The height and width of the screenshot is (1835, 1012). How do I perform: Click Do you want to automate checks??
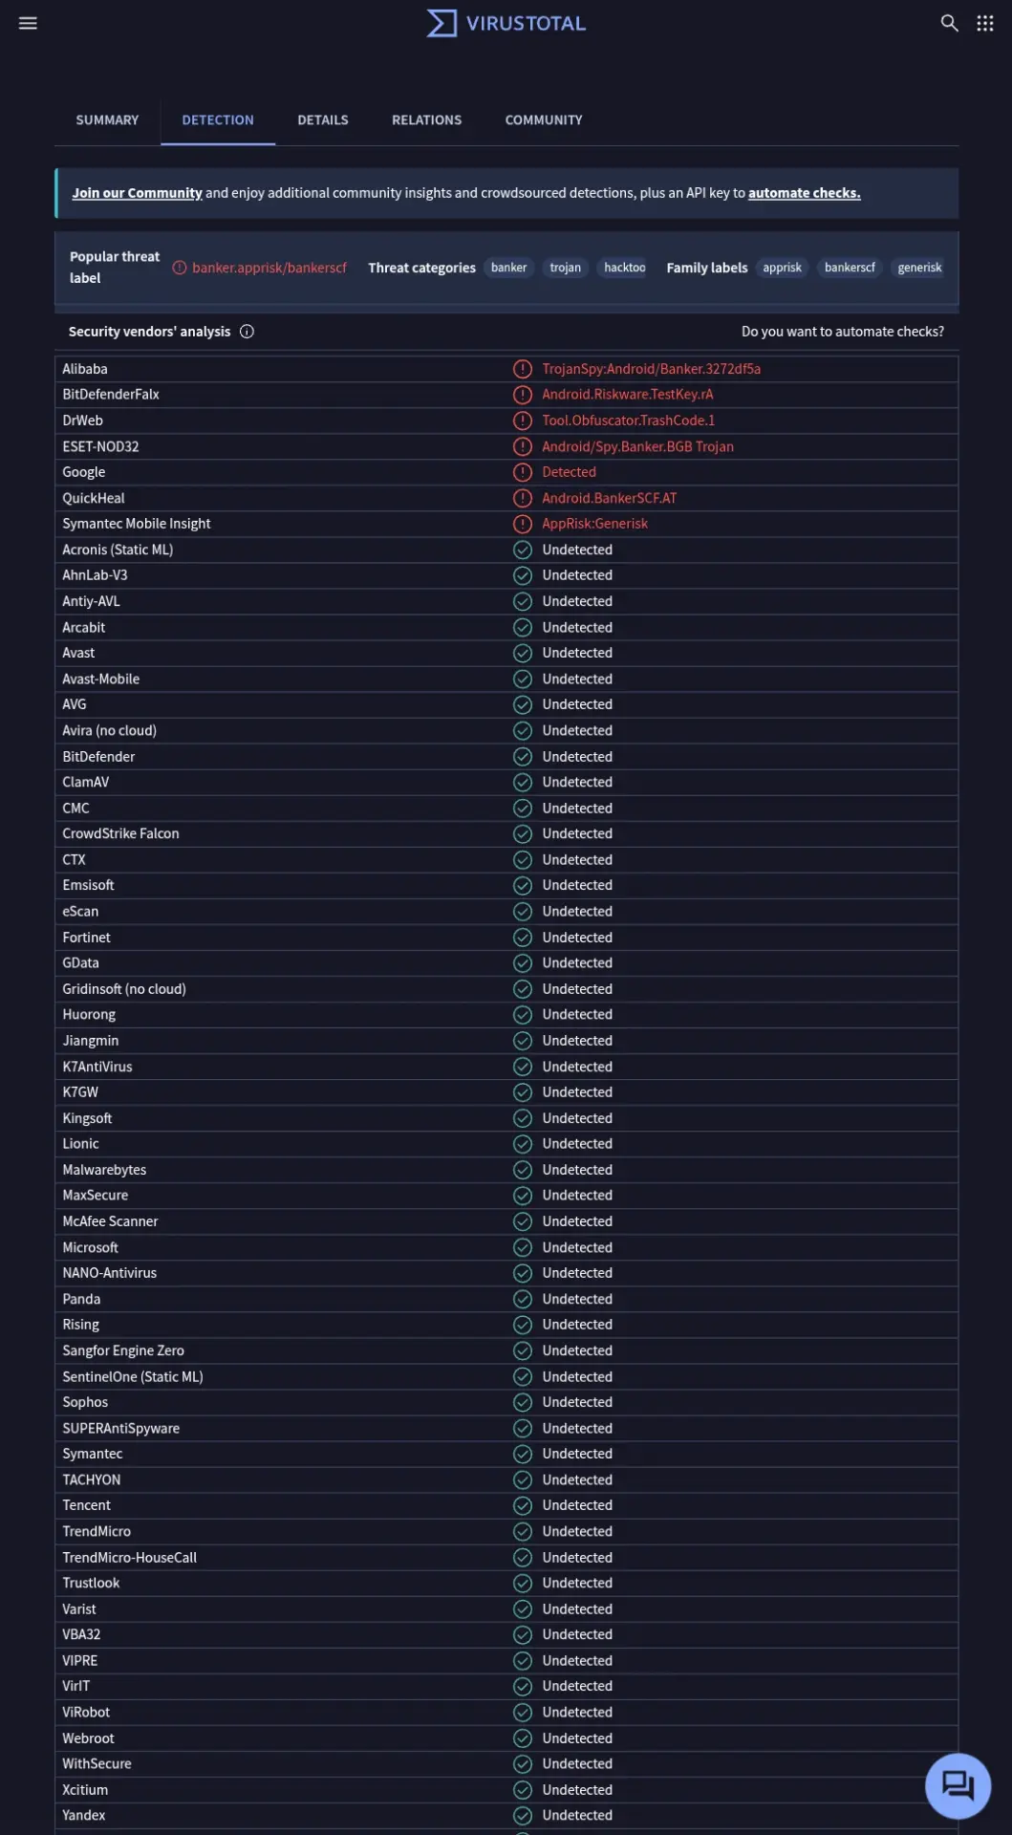[x=842, y=332]
